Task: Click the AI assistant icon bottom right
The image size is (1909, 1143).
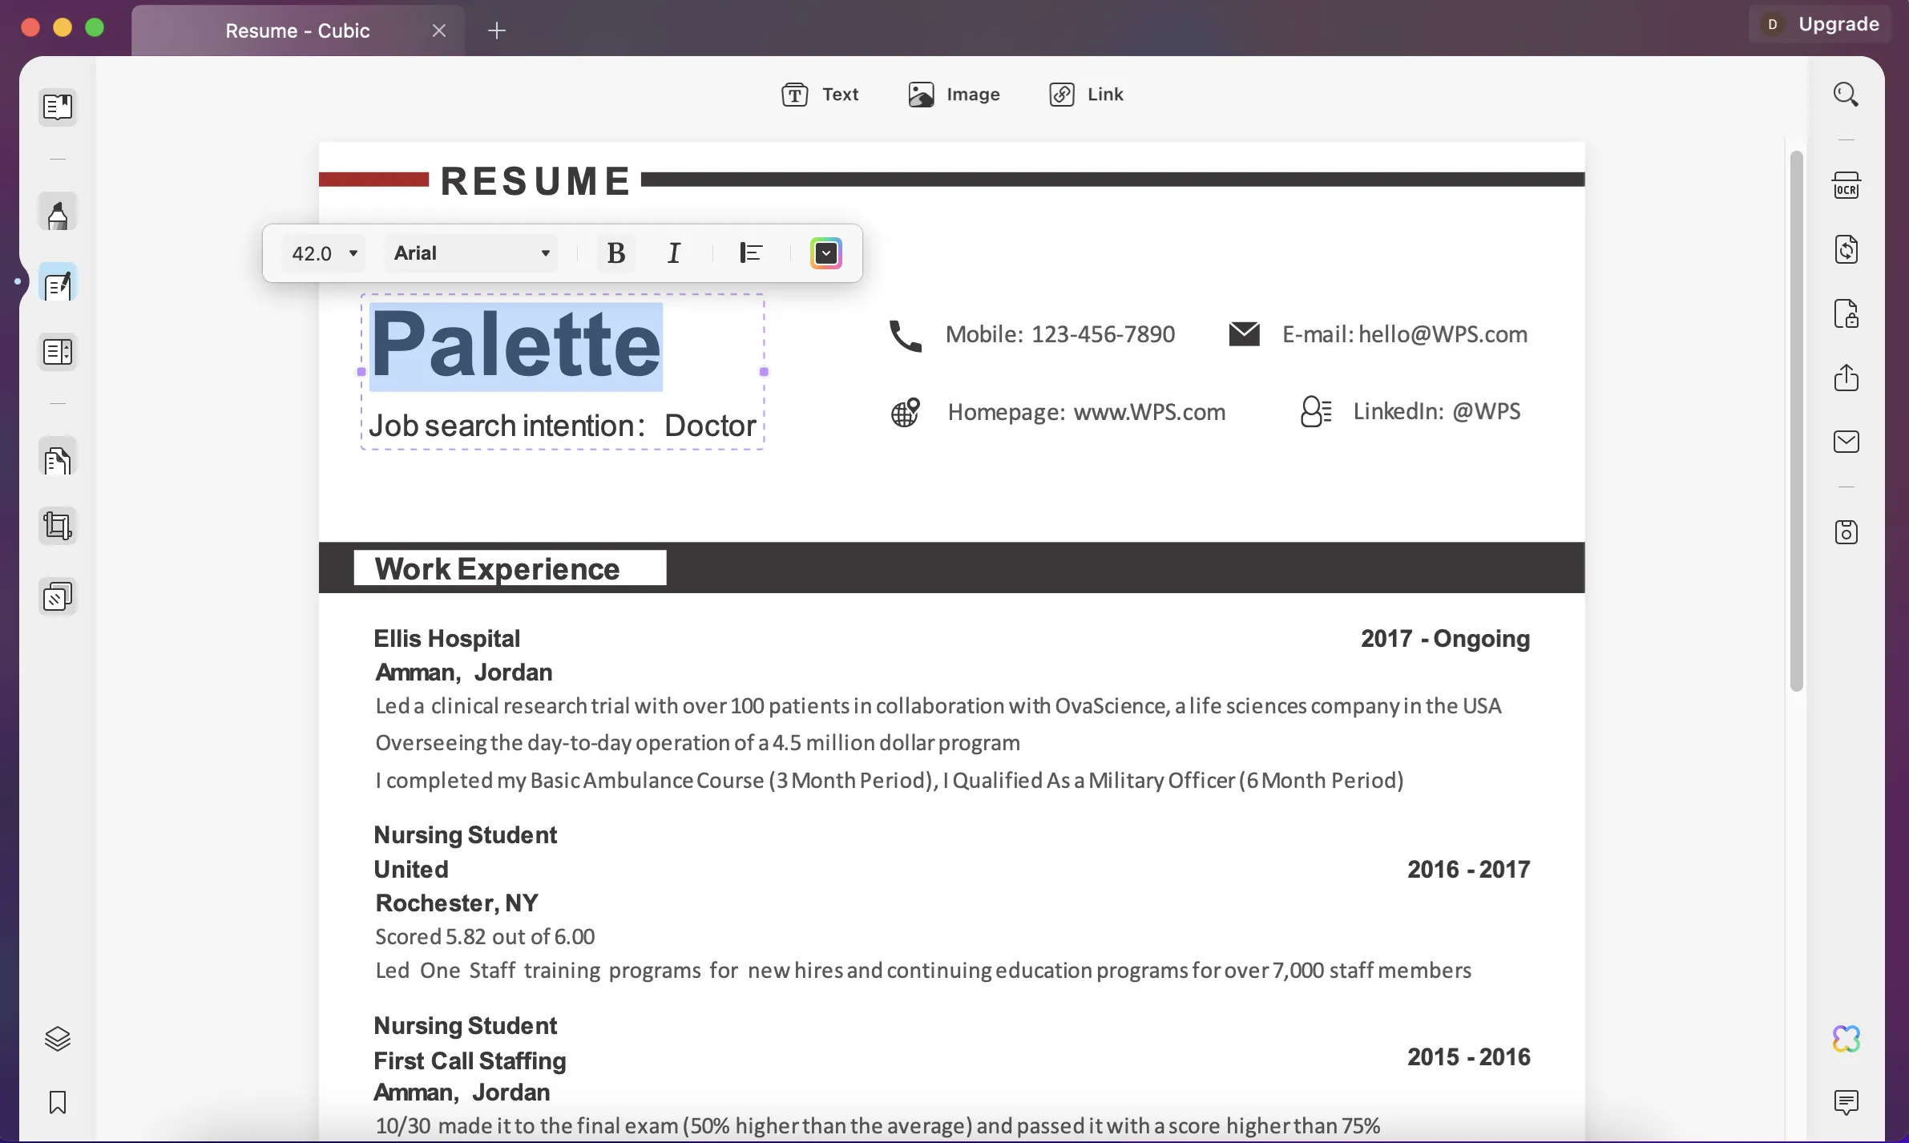Action: [x=1845, y=1037]
